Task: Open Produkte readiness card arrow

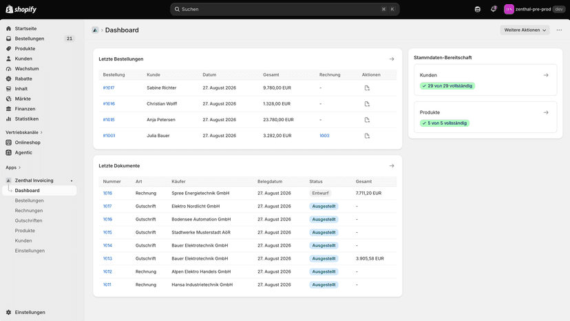Action: click(546, 112)
